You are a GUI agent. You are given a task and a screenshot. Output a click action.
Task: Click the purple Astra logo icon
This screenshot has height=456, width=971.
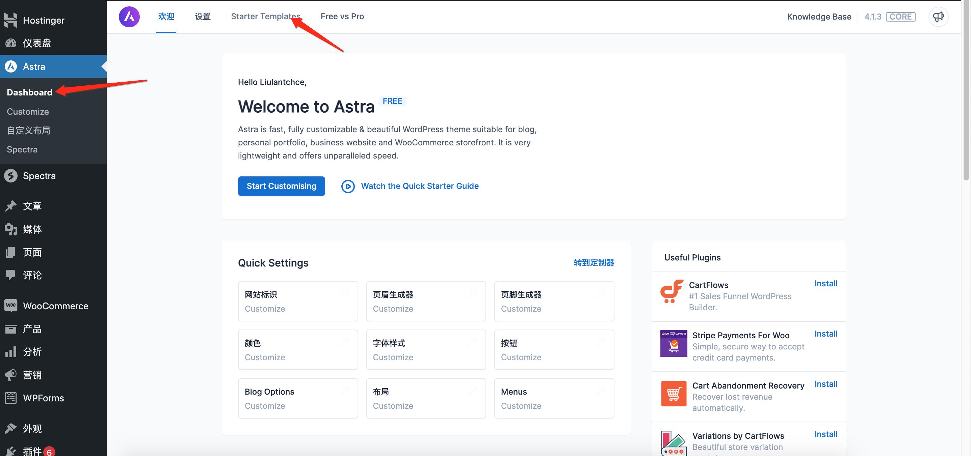click(129, 17)
